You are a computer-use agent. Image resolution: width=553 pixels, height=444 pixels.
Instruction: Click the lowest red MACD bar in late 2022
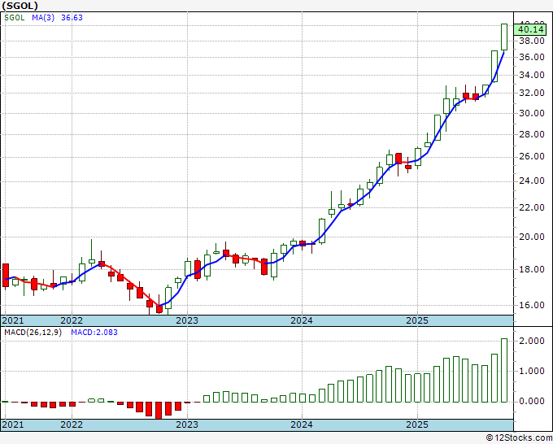pos(159,410)
